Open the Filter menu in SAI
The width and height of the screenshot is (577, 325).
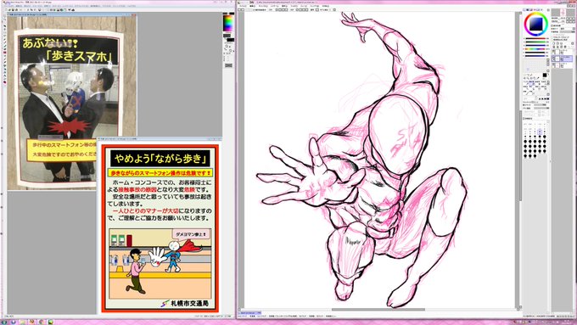point(294,6)
